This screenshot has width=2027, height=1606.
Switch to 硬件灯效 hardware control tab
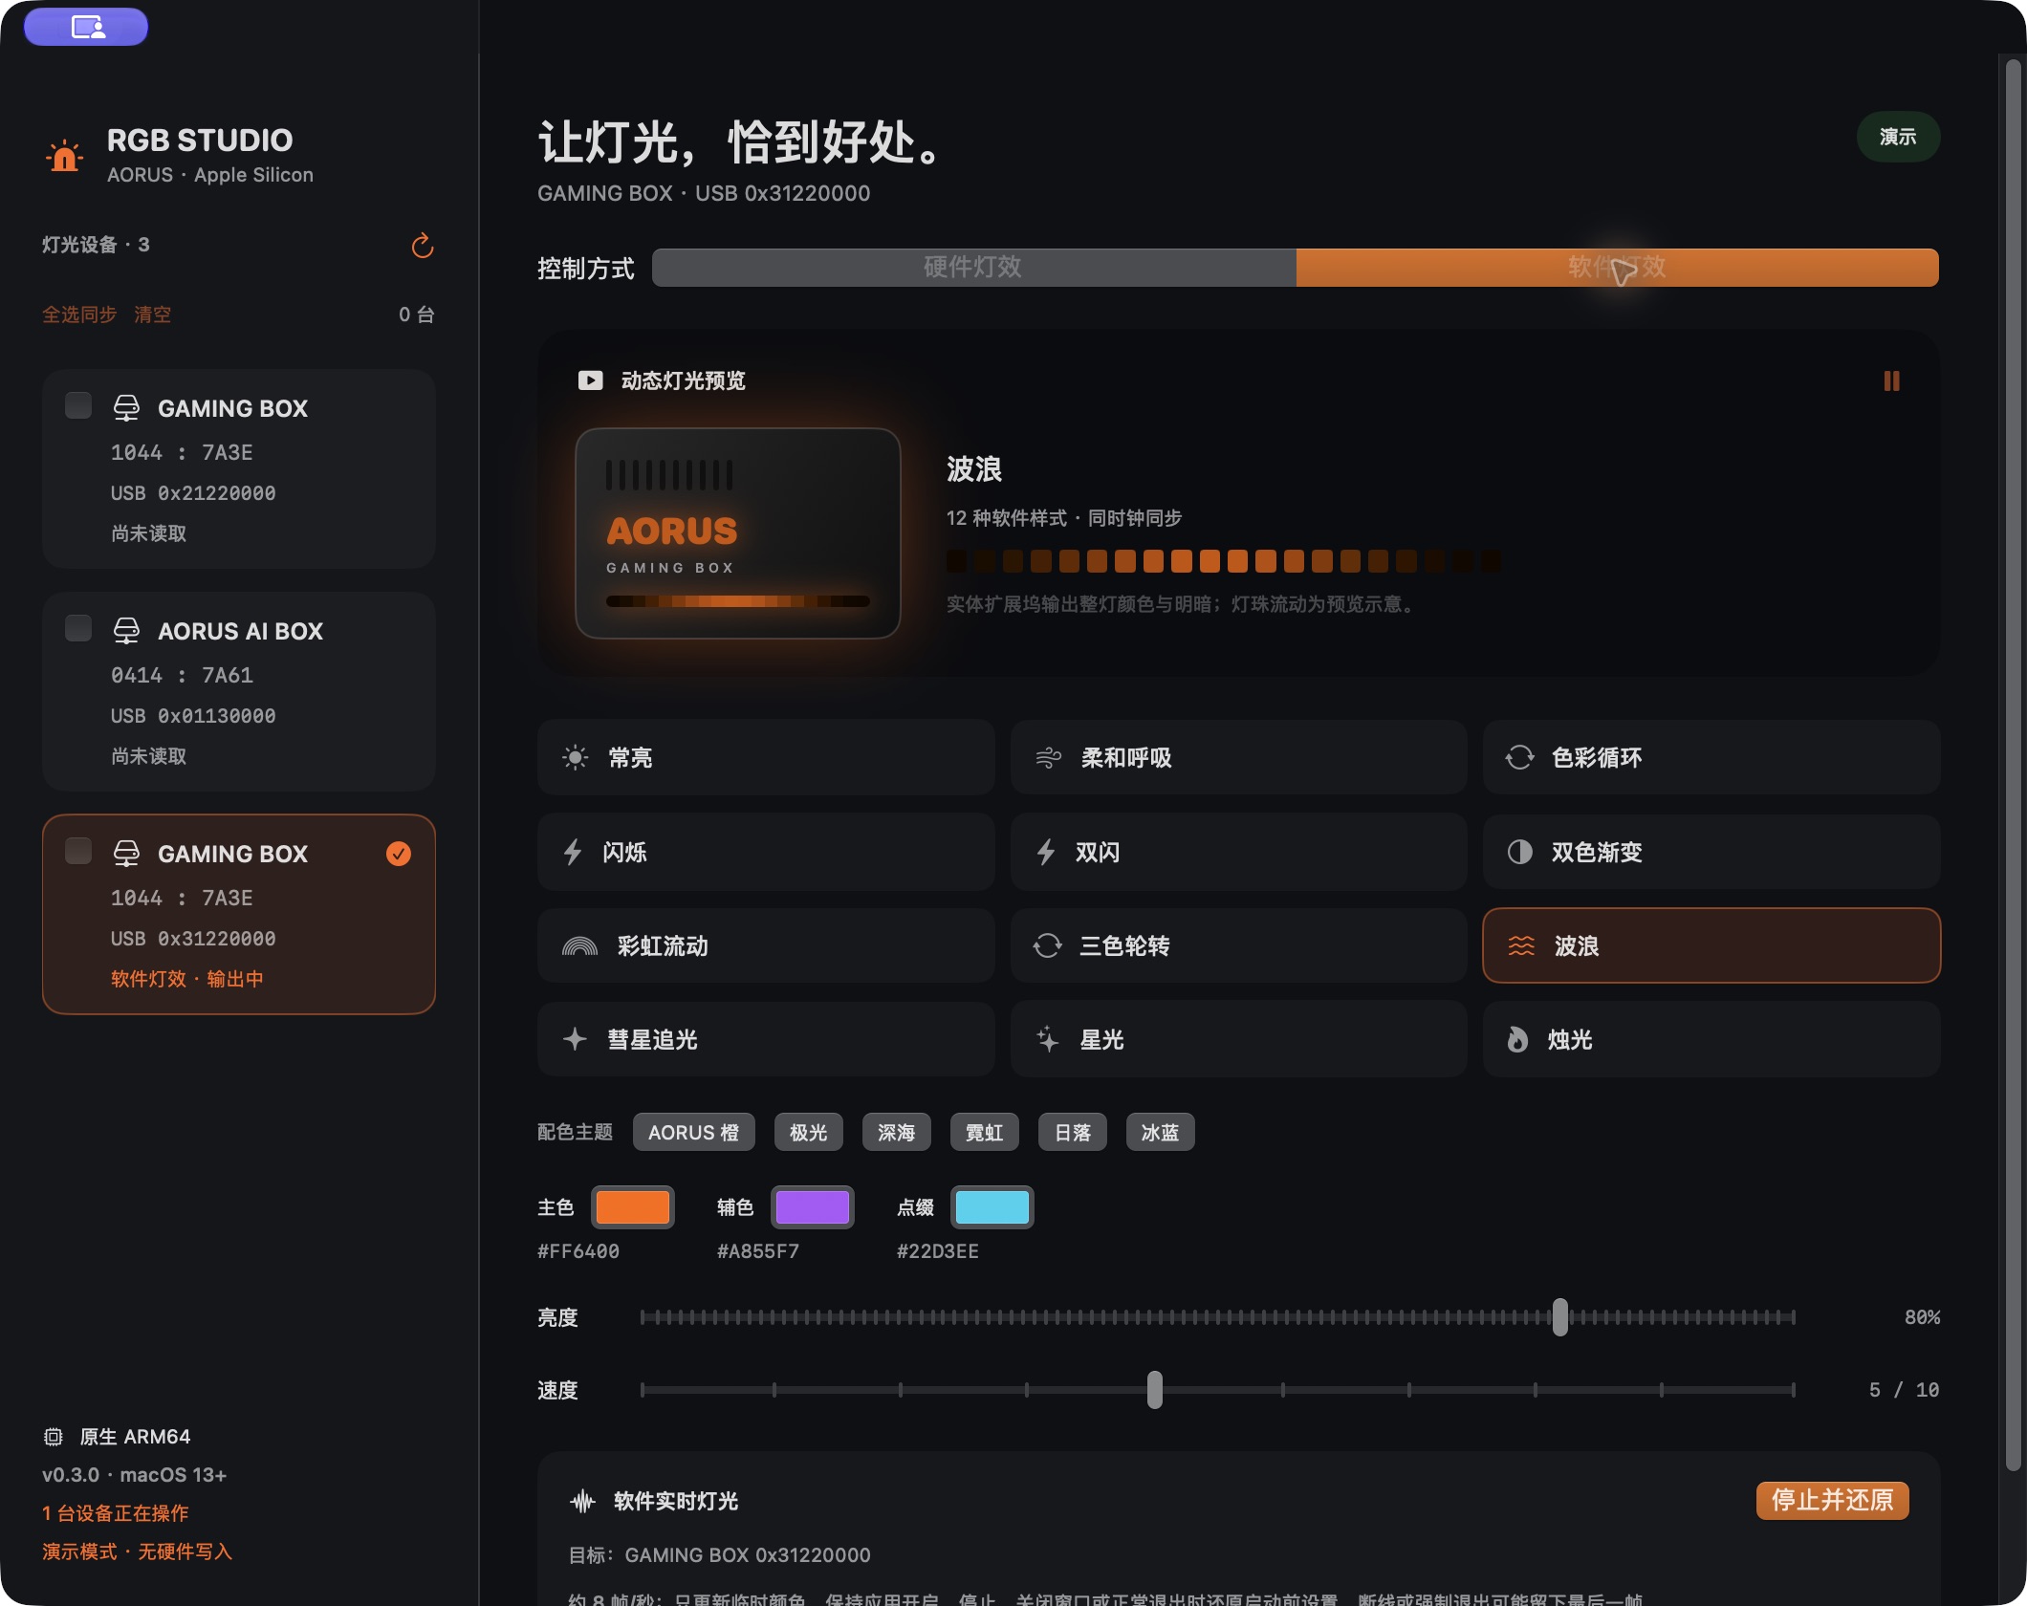(973, 268)
